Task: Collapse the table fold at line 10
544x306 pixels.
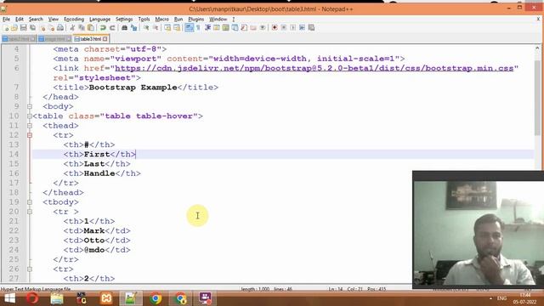Action: (30, 116)
